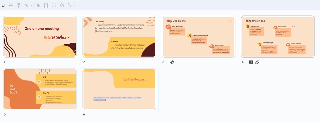The width and height of the screenshot is (320, 123).
Task: Select slide 3 thumbnail with staircase steps
Action: point(199,37)
